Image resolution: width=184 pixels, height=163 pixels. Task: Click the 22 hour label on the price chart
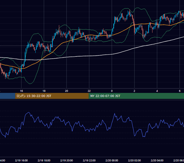pos(89,91)
